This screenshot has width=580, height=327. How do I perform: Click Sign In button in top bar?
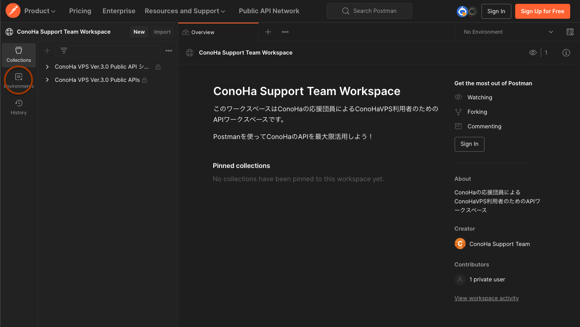496,12
